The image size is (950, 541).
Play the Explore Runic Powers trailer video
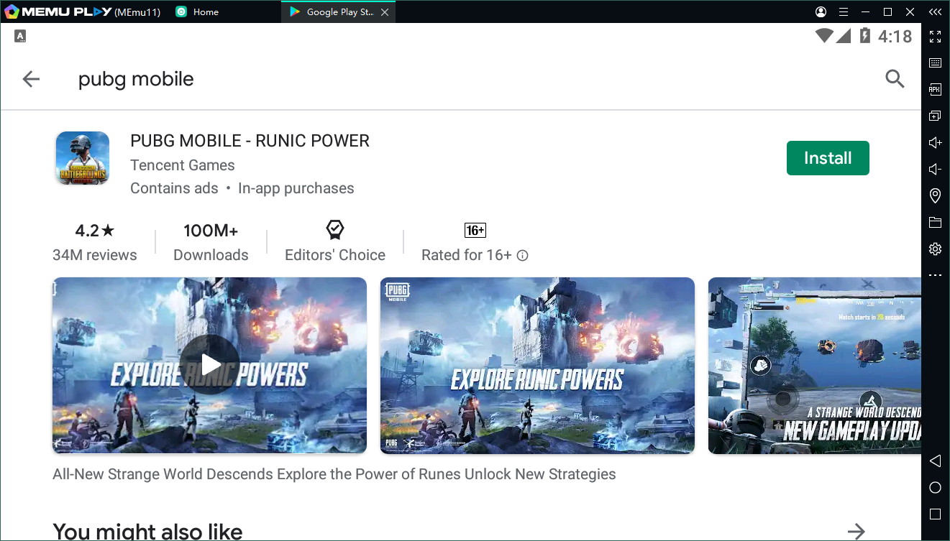[x=210, y=365]
